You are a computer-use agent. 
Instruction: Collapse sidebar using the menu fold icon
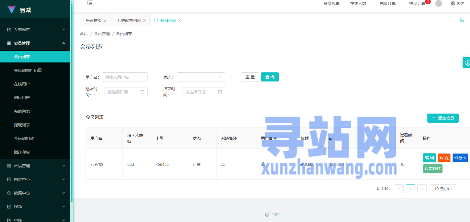90,3
